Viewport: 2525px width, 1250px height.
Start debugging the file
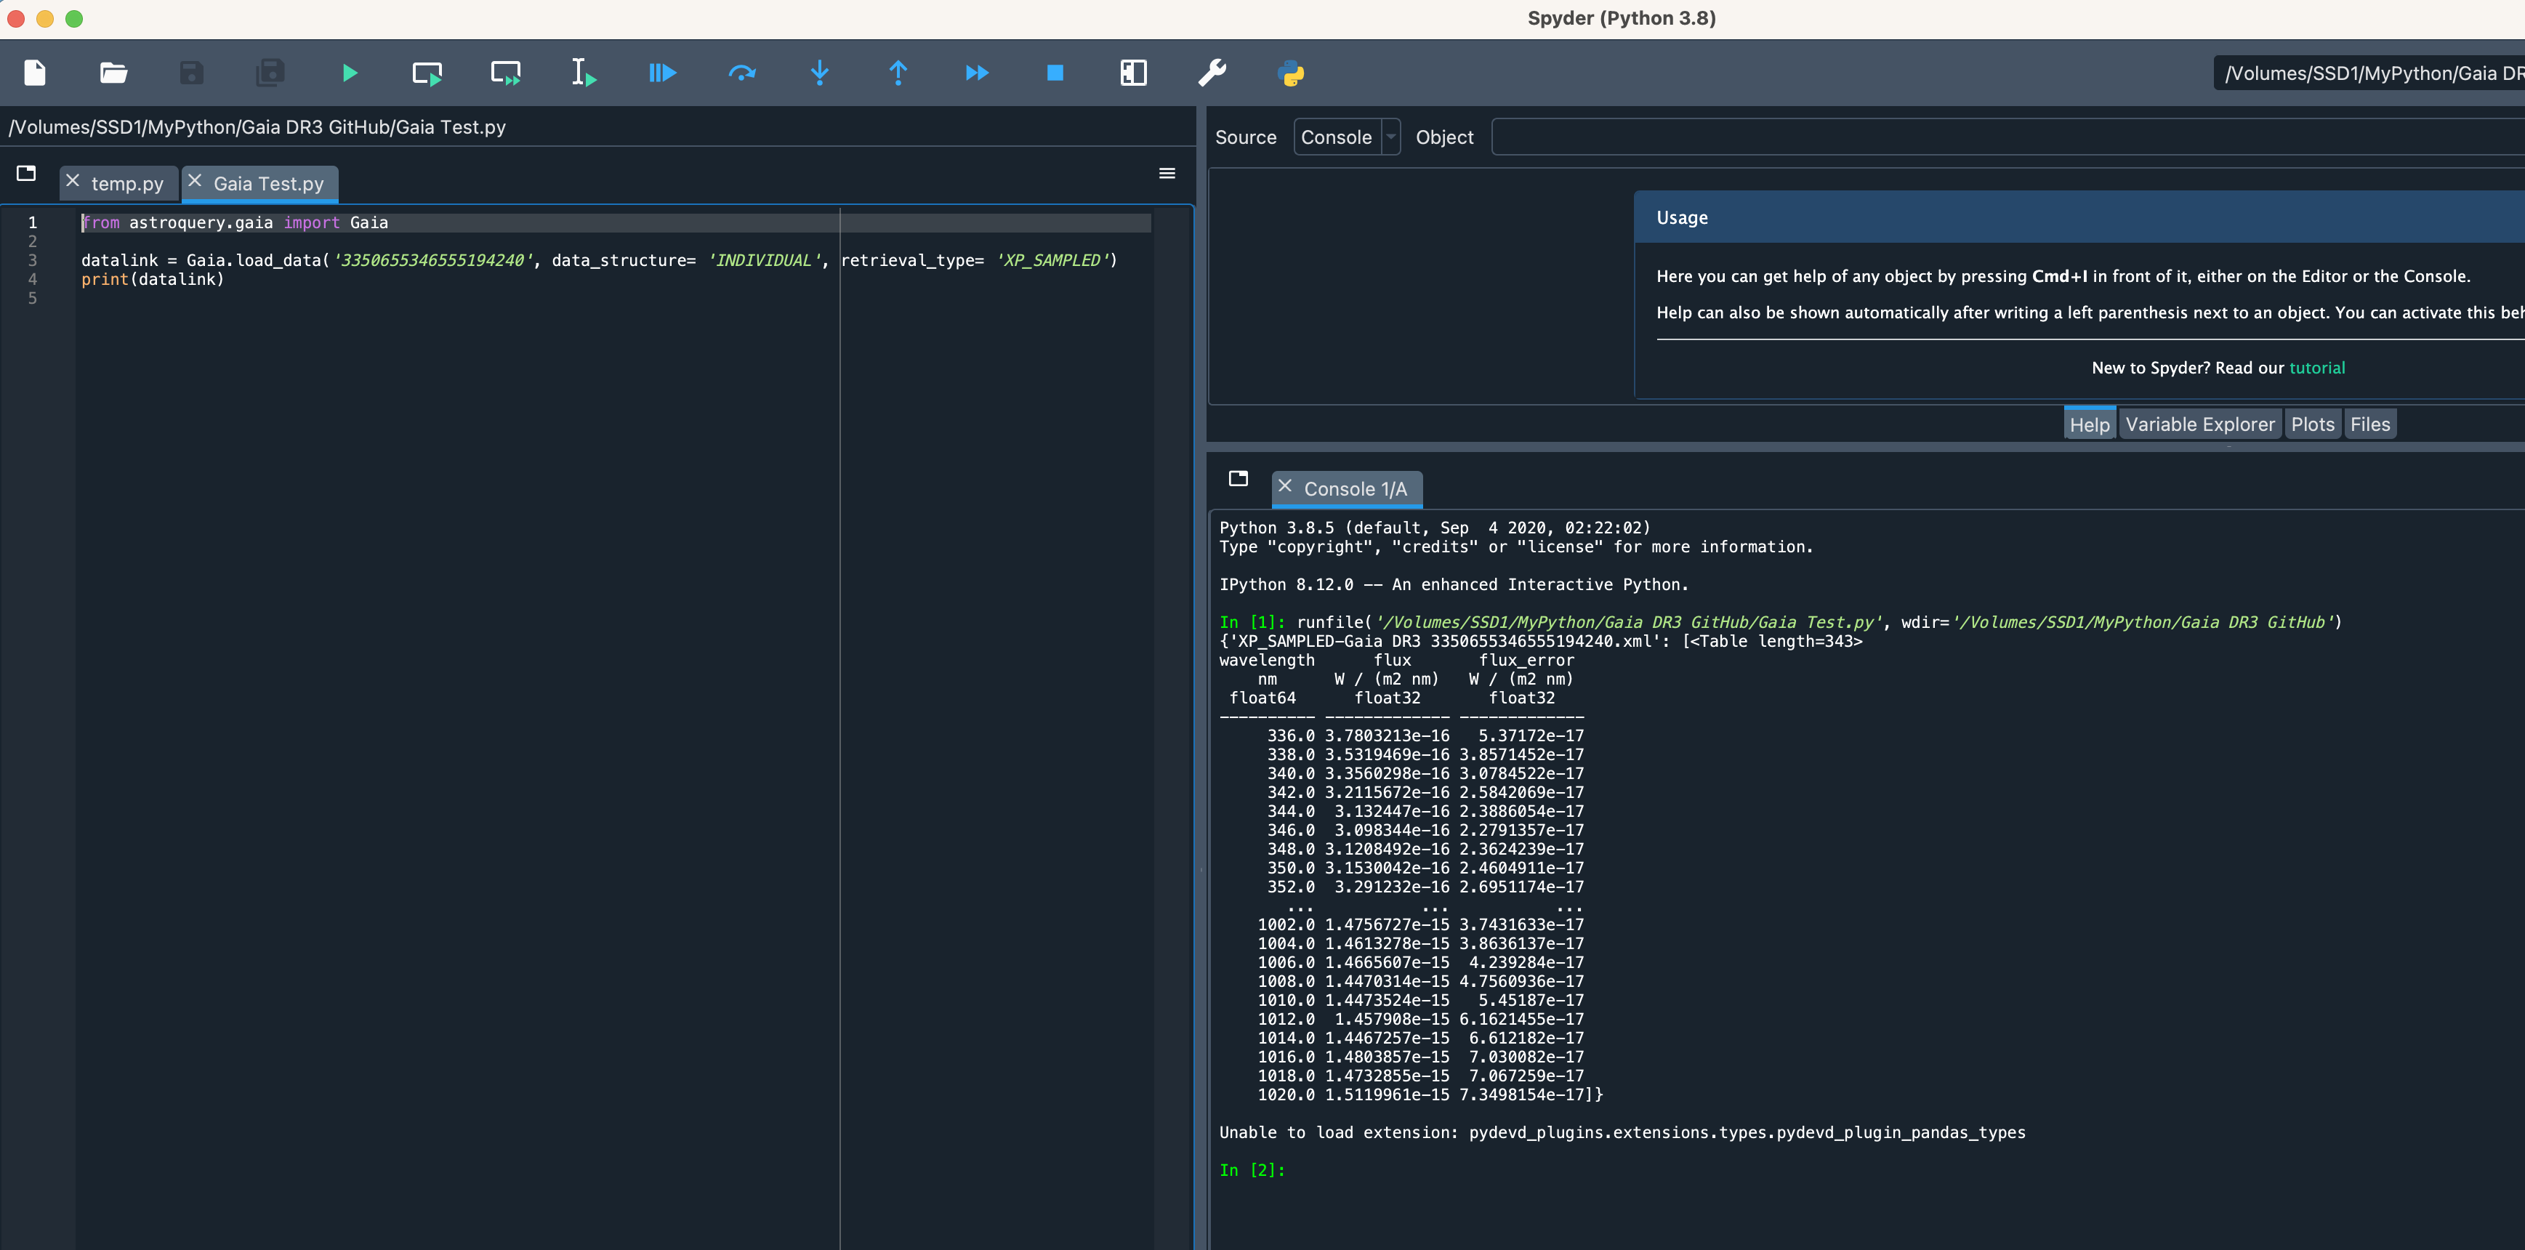pos(663,73)
